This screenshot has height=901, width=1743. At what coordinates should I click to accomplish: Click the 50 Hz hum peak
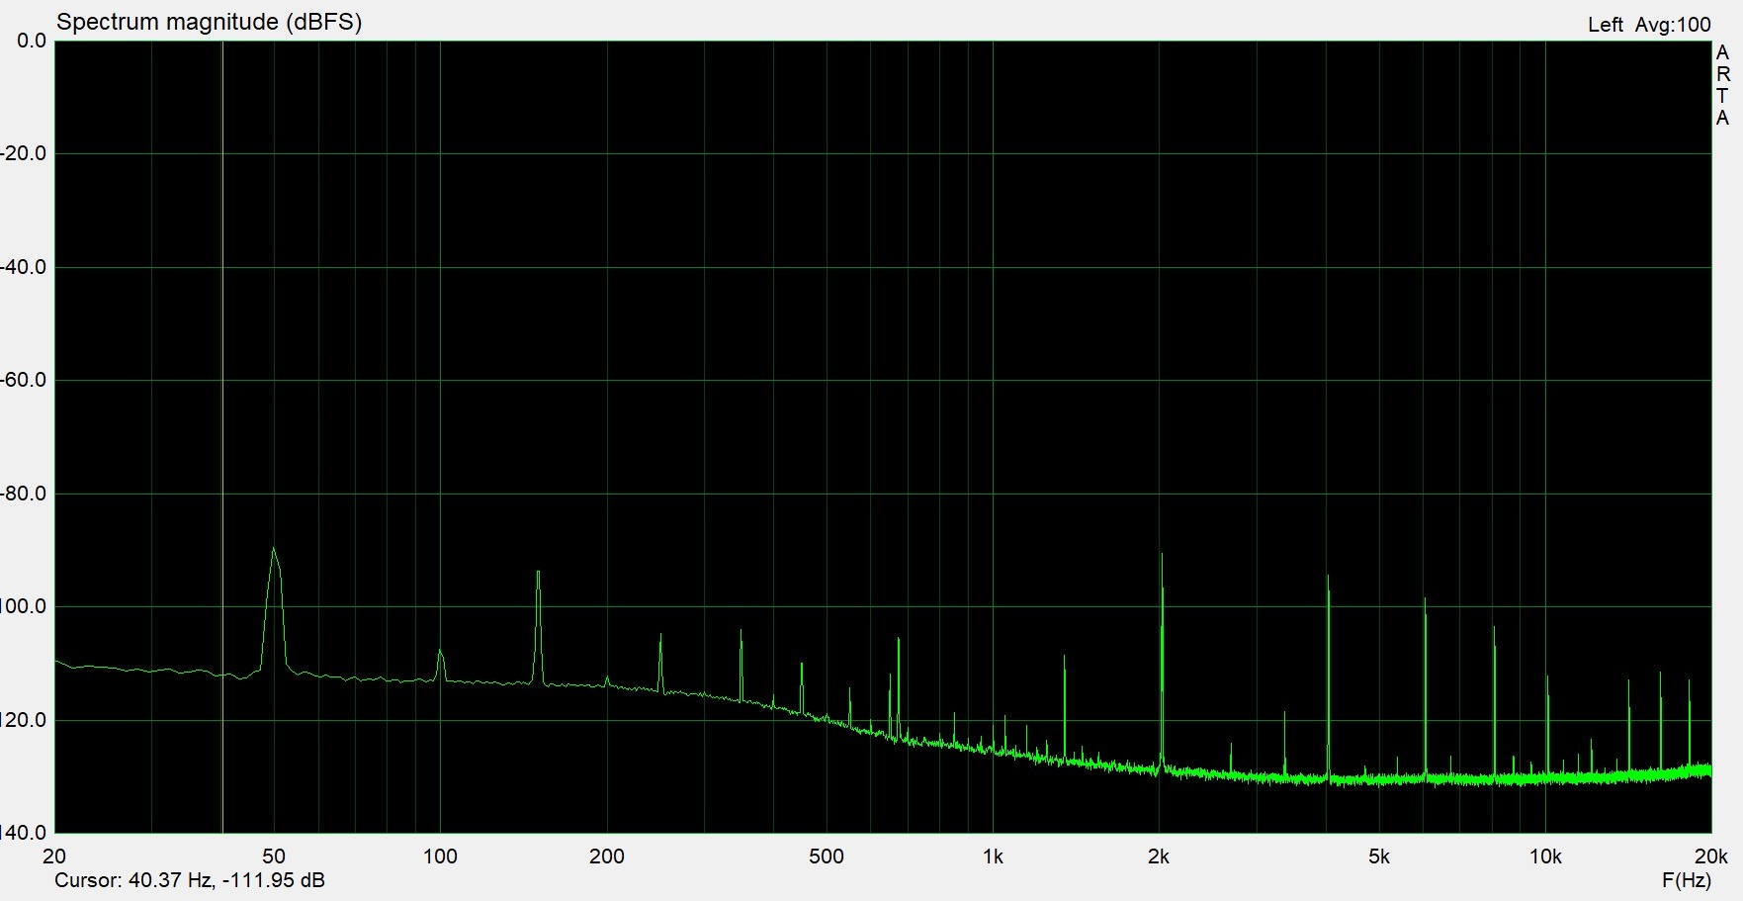click(274, 550)
